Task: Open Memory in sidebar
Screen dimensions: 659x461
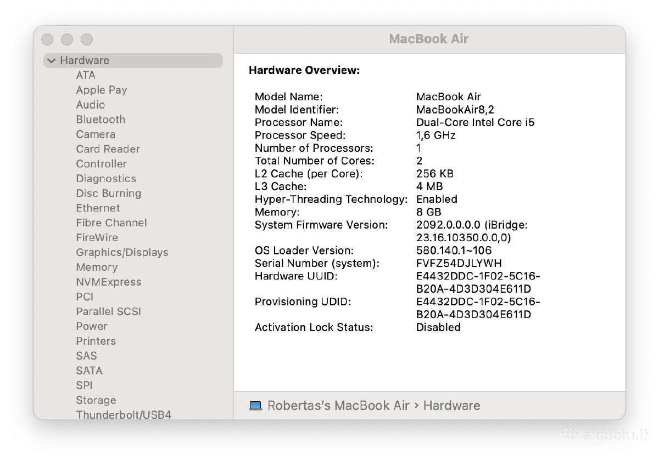Action: point(97,268)
